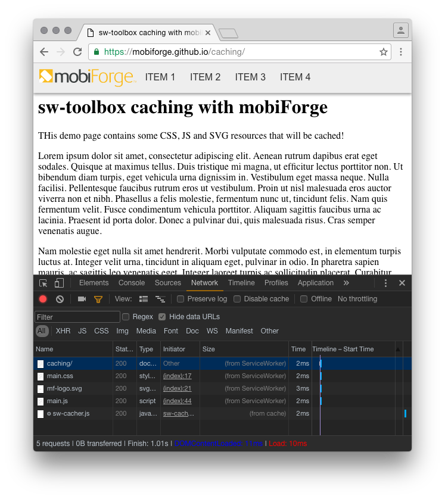Viewport: 445px width, 499px height.
Task: Enable the Offline checkbox
Action: coord(304,299)
